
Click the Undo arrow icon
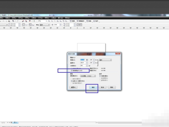pos(13,21)
